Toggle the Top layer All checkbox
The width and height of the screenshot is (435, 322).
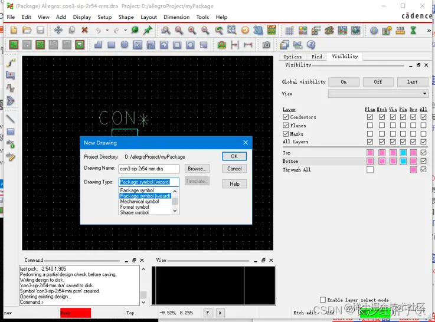point(423,152)
